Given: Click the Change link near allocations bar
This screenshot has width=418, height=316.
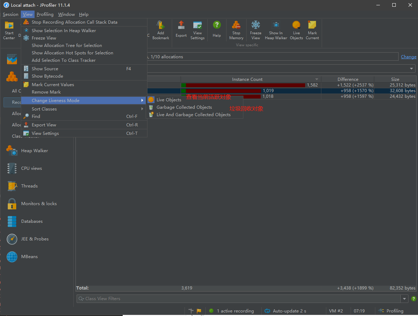Looking at the screenshot, I should pyautogui.click(x=408, y=56).
